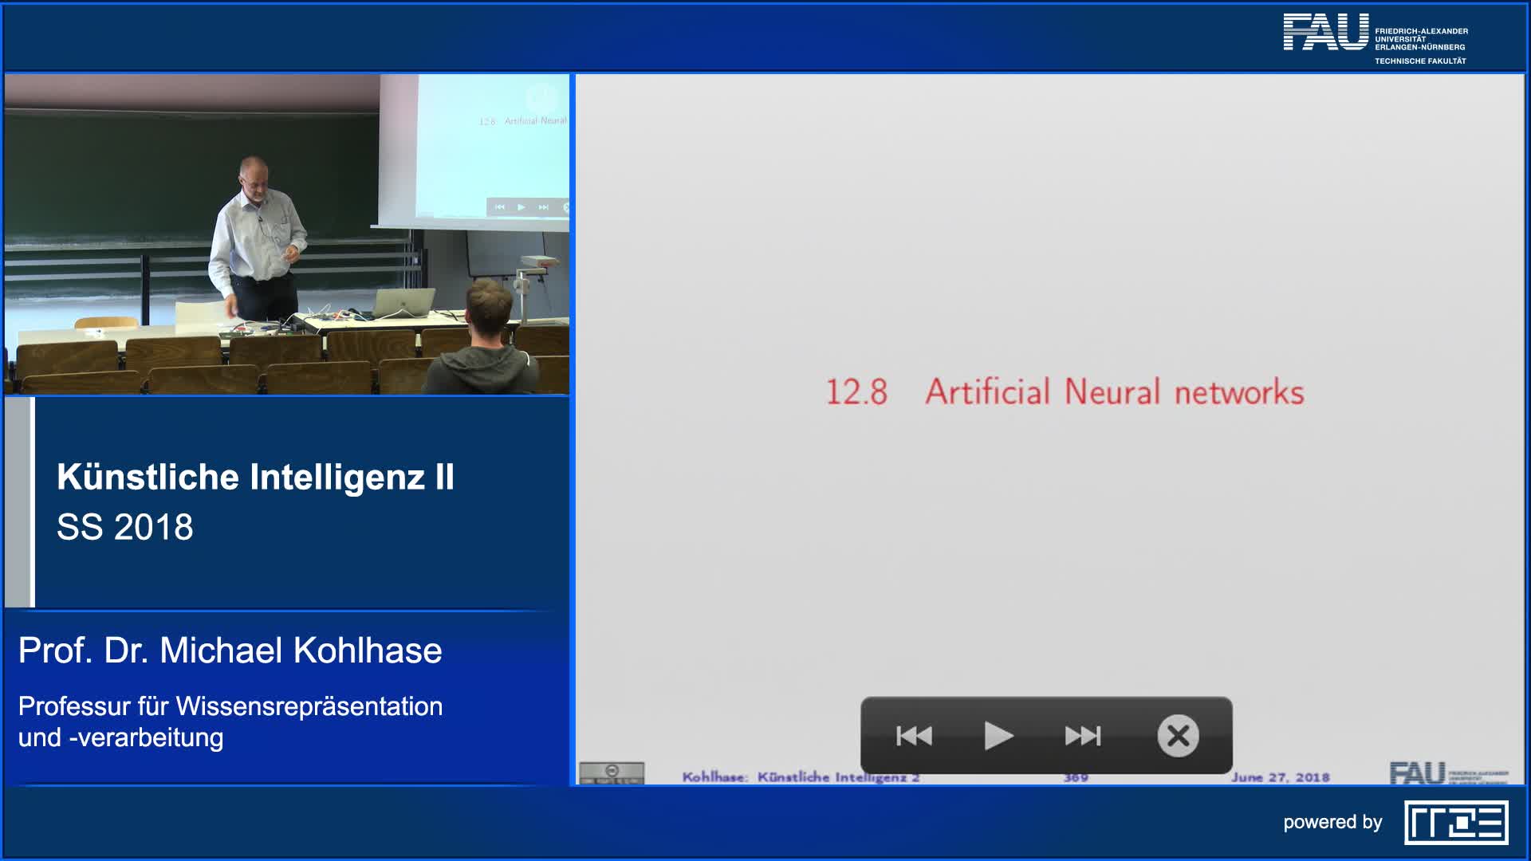Click the small rewind icon on the projected screen
This screenshot has width=1531, height=861.
tap(500, 207)
